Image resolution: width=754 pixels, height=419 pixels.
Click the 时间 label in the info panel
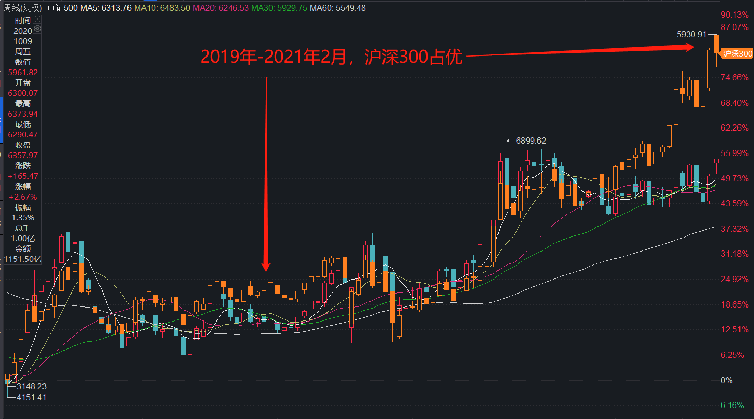(23, 20)
